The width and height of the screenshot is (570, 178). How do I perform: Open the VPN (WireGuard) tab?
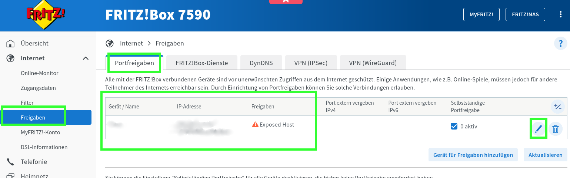click(x=373, y=63)
